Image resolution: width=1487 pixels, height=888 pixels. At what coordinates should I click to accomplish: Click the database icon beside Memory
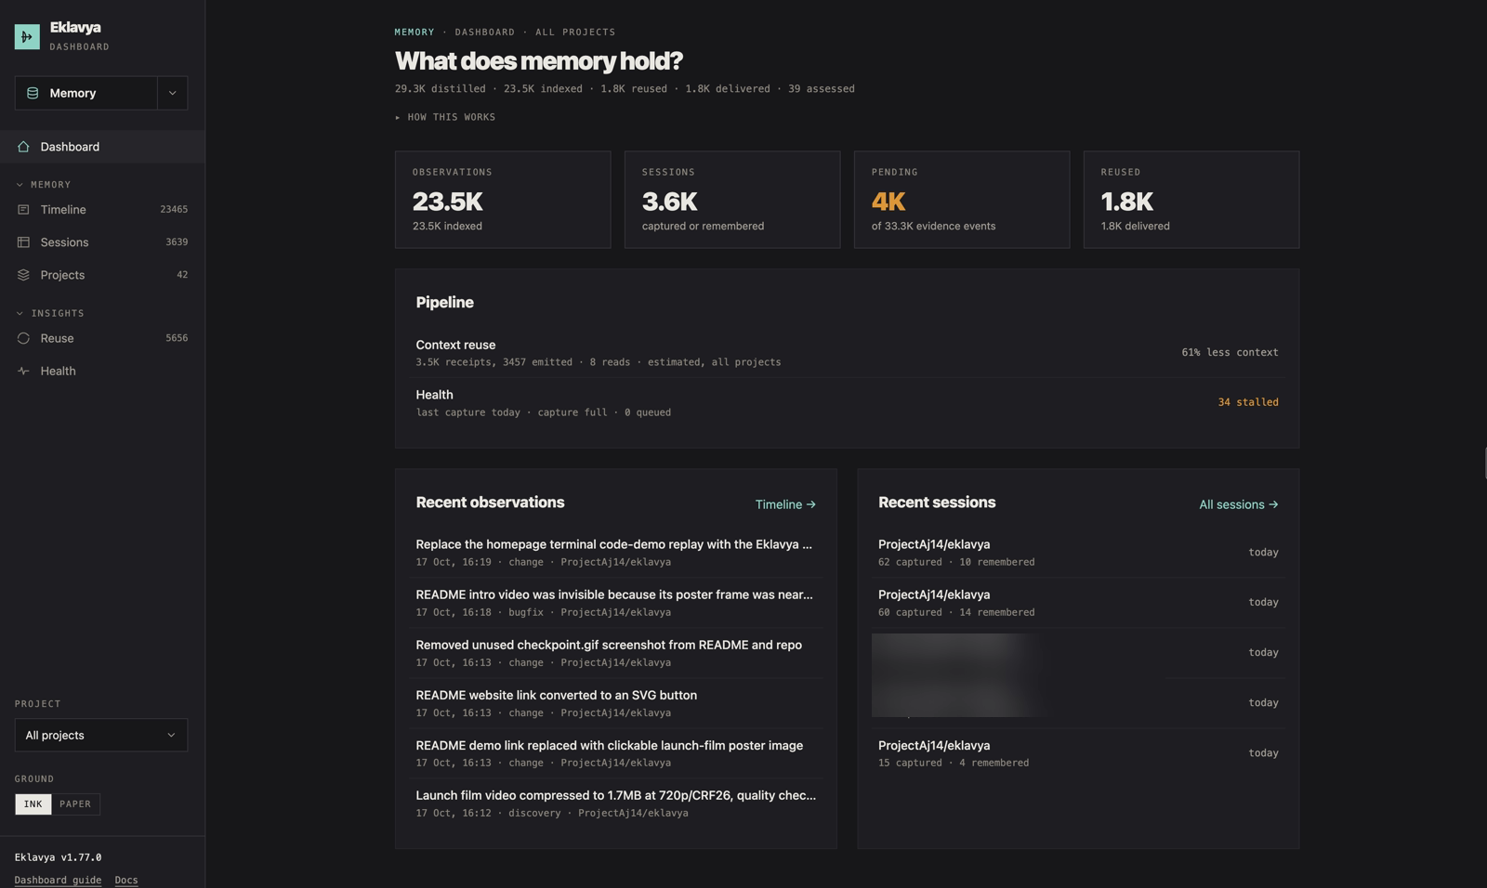pyautogui.click(x=33, y=93)
